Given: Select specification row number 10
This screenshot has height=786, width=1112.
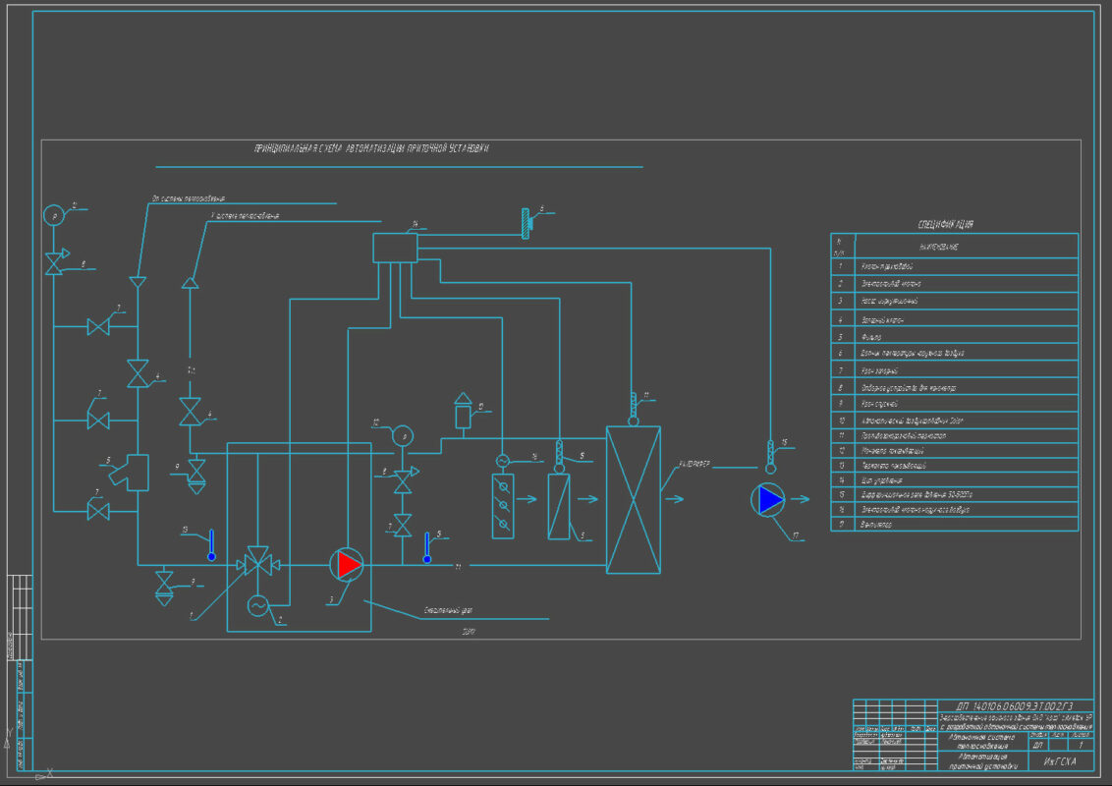Looking at the screenshot, I should pyautogui.click(x=955, y=421).
